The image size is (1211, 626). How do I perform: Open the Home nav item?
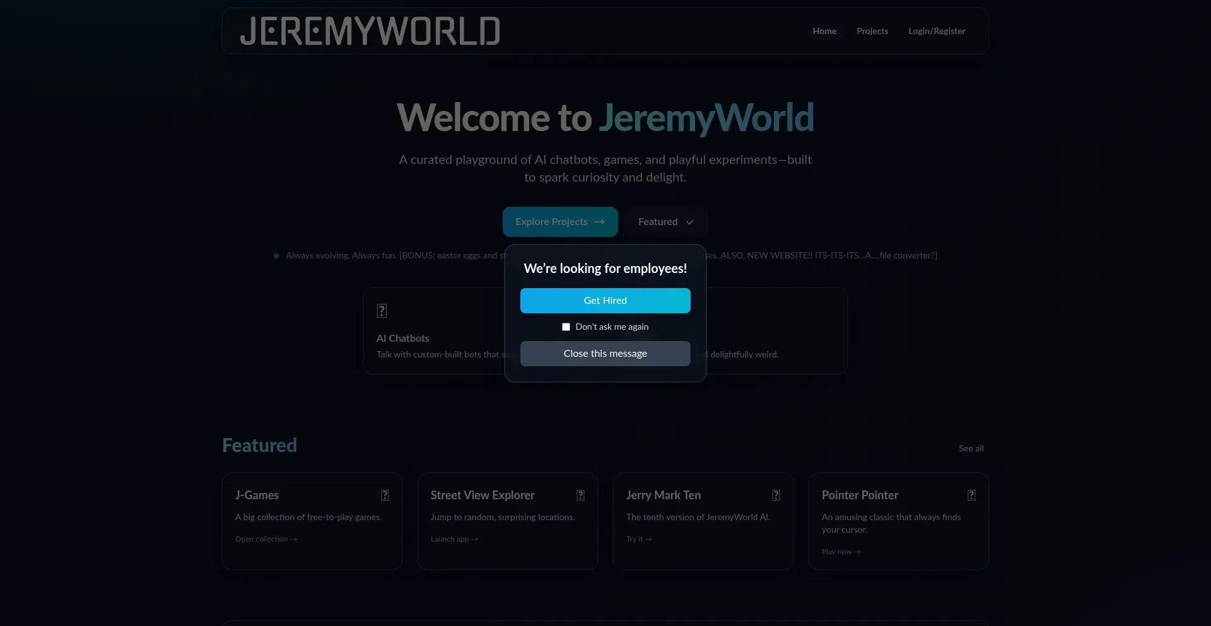tap(824, 31)
